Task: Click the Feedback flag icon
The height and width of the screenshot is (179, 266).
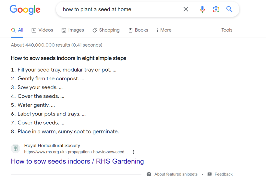Action: [210, 174]
